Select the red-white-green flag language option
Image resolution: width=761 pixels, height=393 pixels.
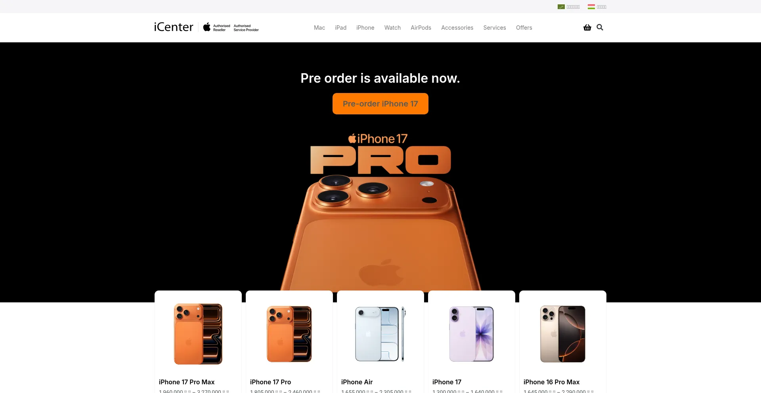point(597,7)
